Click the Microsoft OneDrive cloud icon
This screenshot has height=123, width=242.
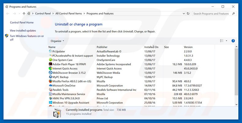(50, 86)
